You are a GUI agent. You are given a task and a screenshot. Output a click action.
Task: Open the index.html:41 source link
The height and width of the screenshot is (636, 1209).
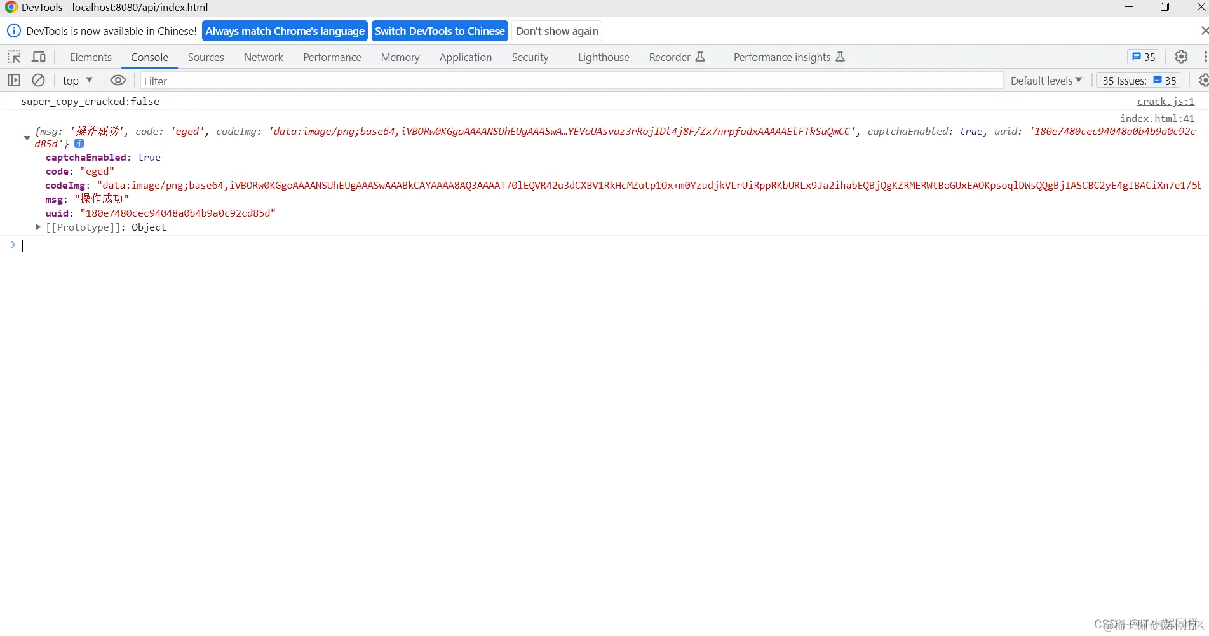click(x=1157, y=118)
